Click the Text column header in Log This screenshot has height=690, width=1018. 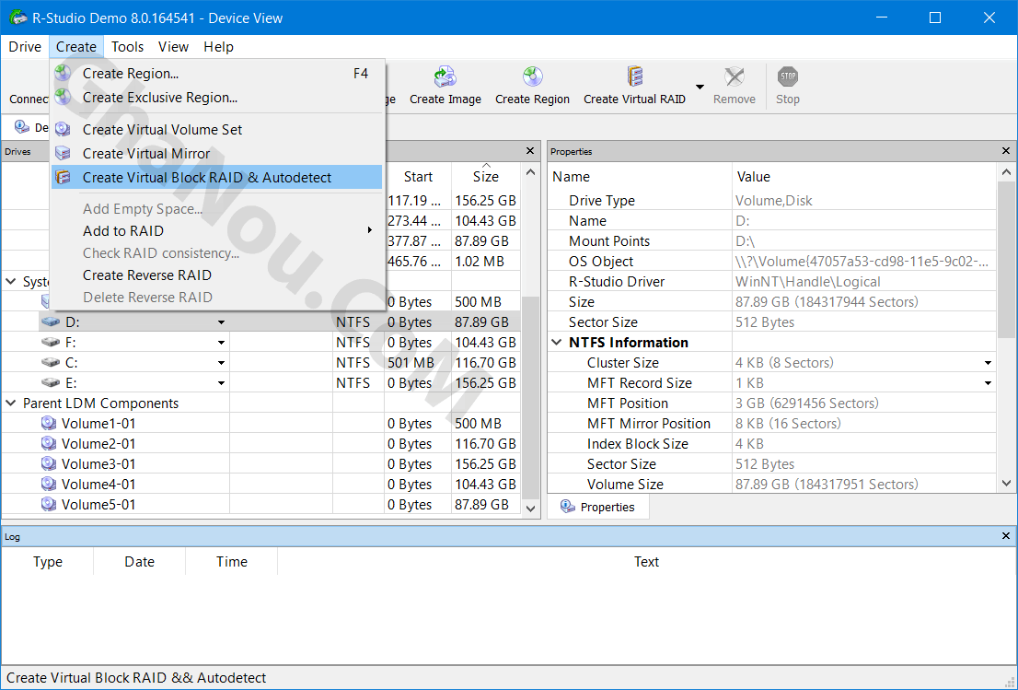[647, 562]
